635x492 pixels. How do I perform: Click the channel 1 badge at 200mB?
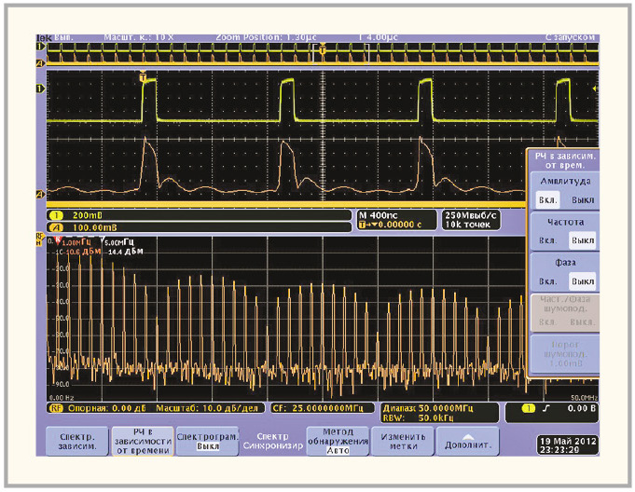click(54, 213)
